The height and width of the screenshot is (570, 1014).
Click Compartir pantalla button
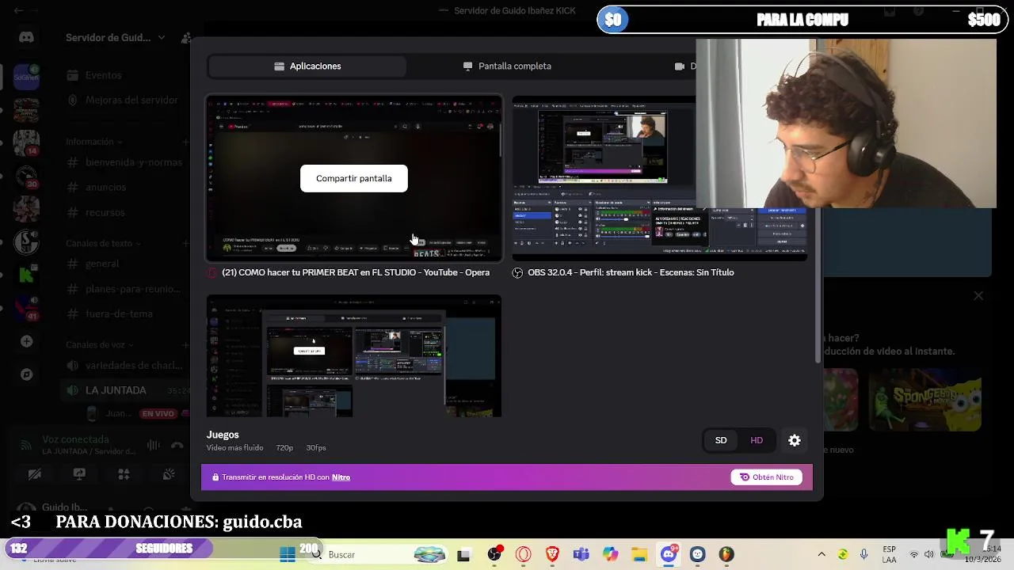click(x=354, y=178)
